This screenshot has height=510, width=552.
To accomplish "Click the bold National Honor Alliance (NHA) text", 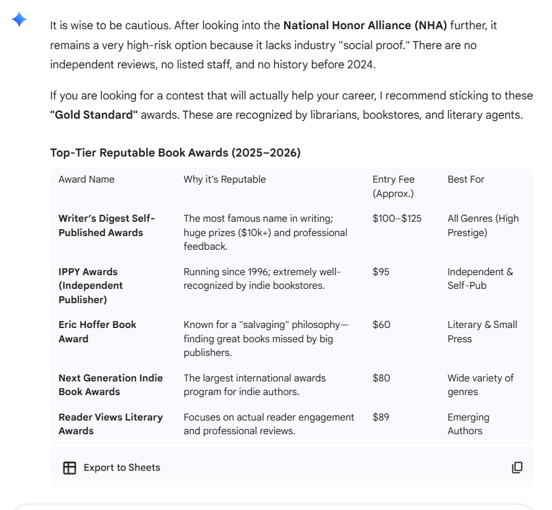I will coord(365,26).
